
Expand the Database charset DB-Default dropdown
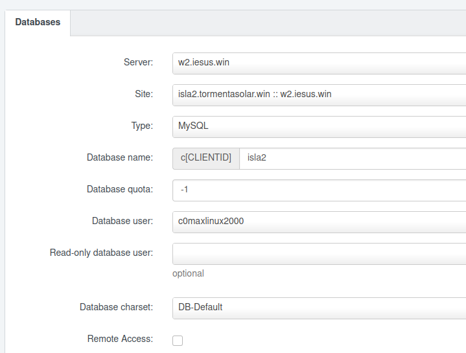pyautogui.click(x=319, y=308)
